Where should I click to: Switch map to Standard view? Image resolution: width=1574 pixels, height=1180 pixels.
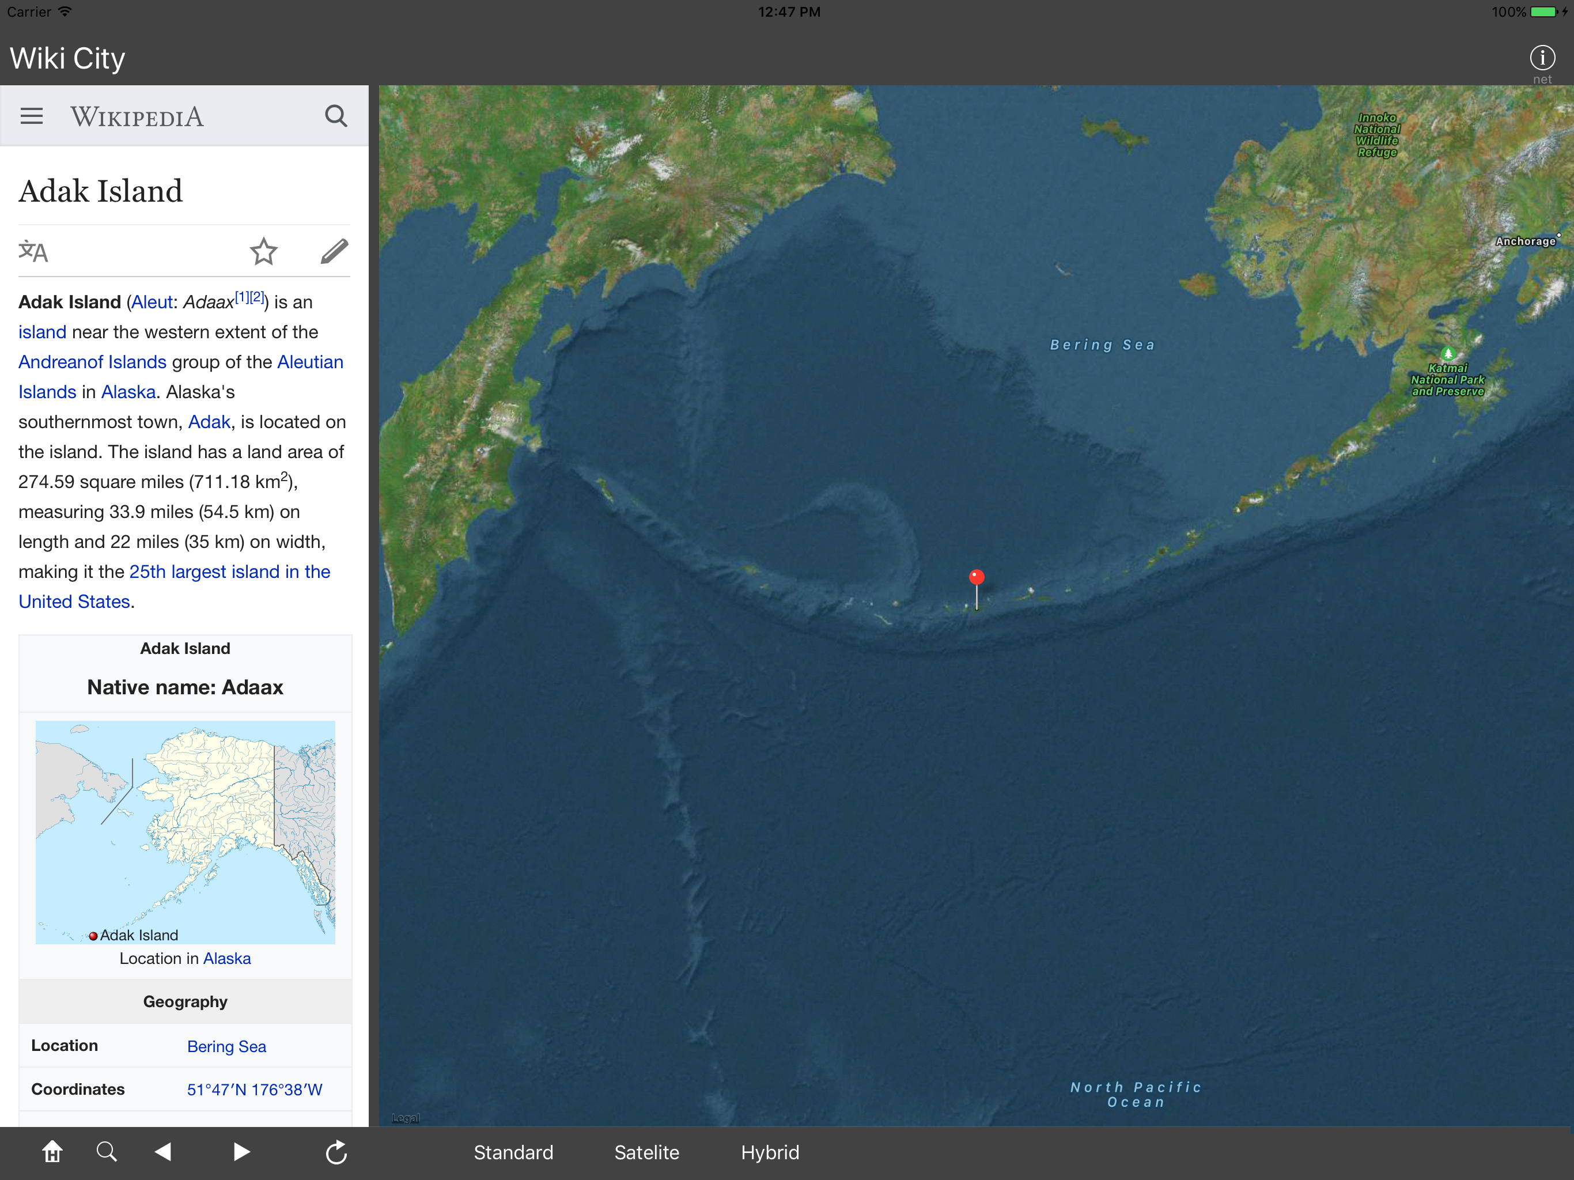tap(513, 1152)
